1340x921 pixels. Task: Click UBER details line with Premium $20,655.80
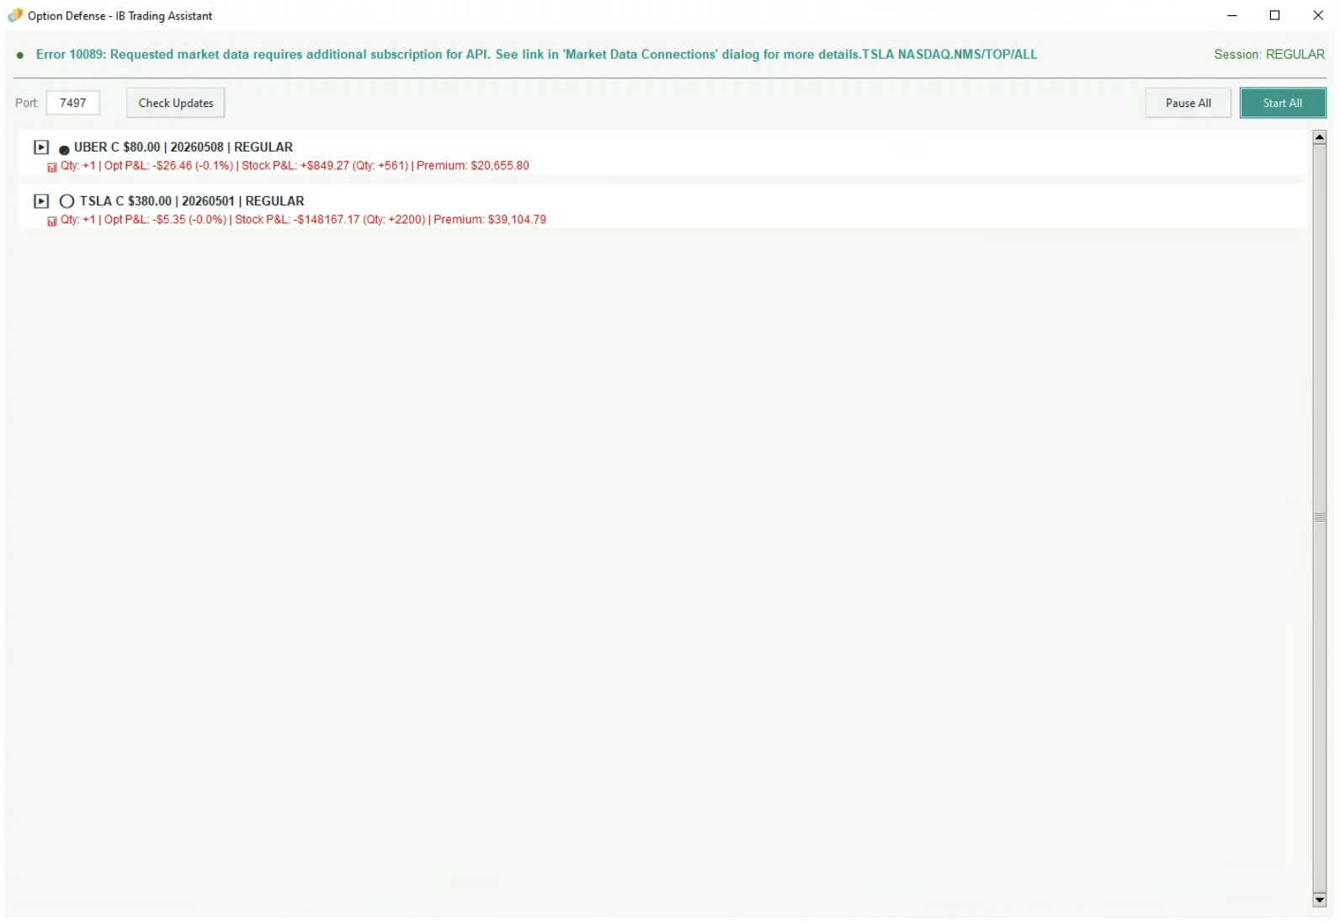click(x=295, y=166)
